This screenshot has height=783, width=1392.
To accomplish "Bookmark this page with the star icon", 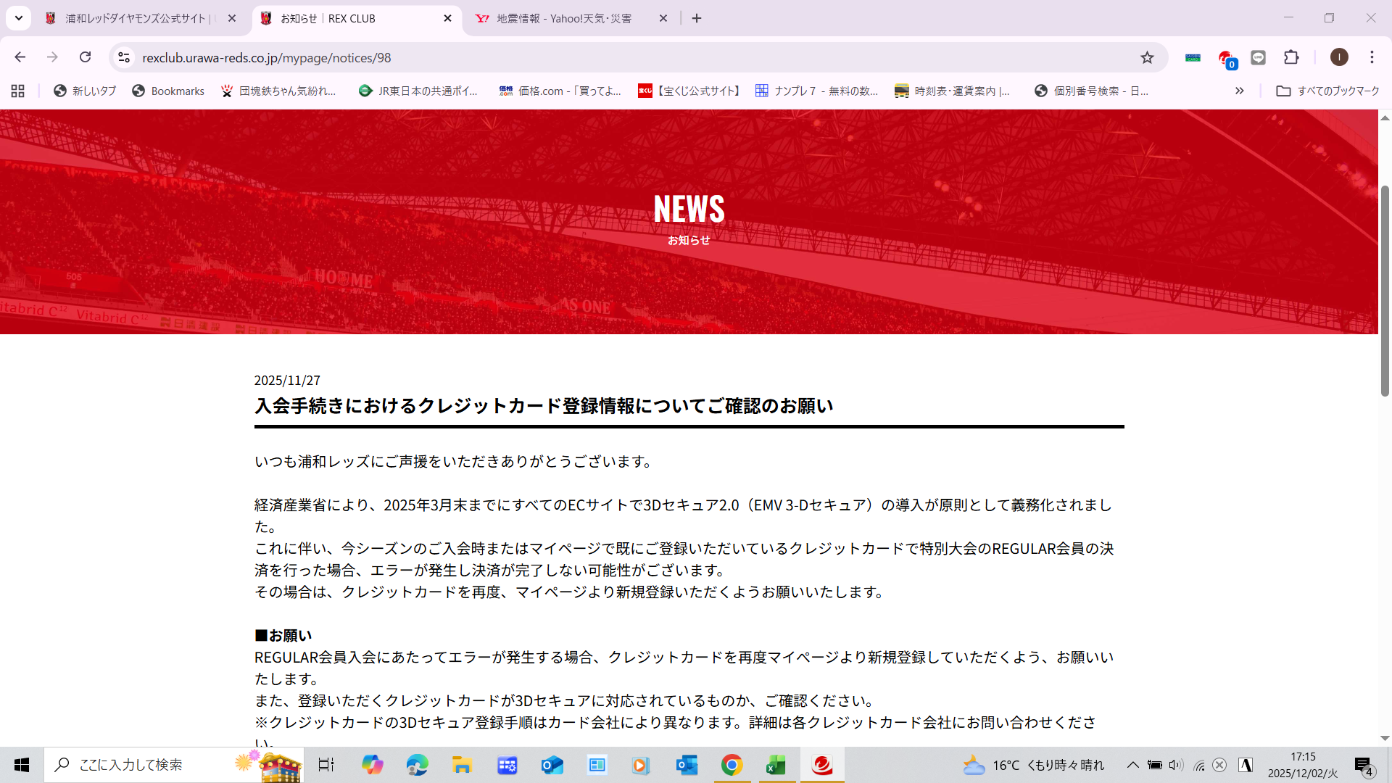I will tap(1147, 57).
